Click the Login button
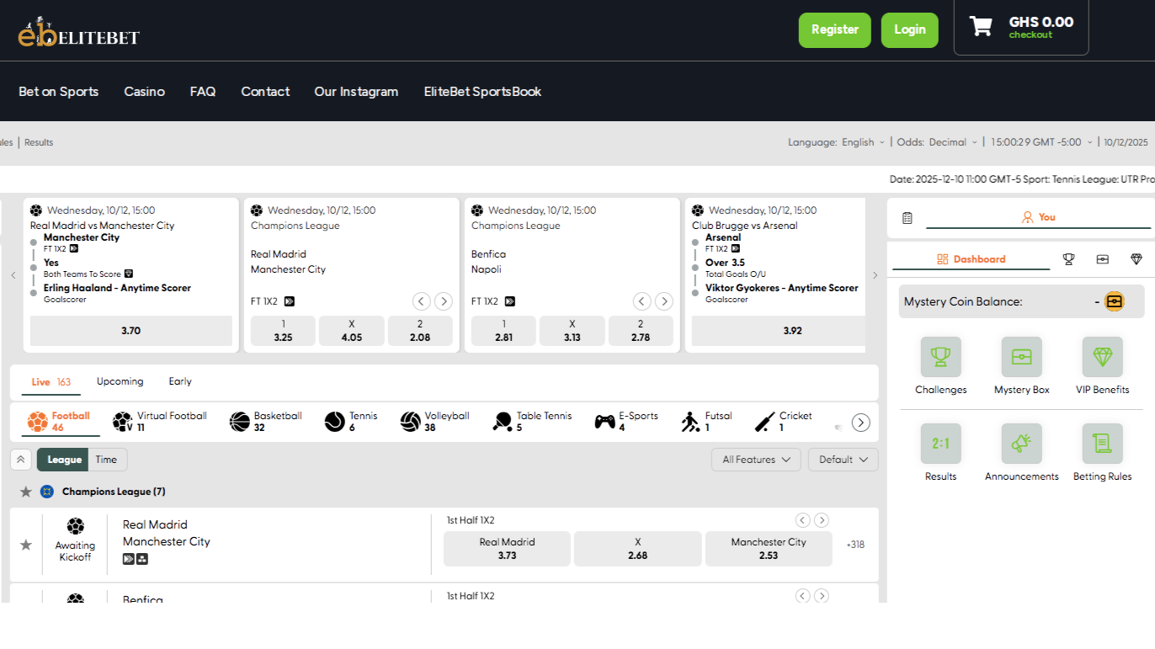 pyautogui.click(x=910, y=30)
